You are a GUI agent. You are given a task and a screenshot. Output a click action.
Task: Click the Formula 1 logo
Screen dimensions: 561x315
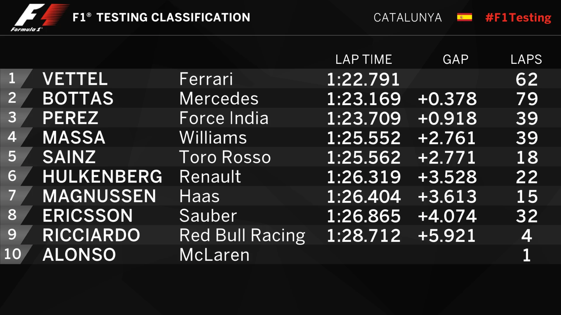pos(39,17)
